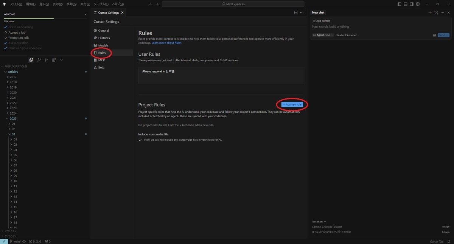Open MCP settings section

tap(101, 60)
